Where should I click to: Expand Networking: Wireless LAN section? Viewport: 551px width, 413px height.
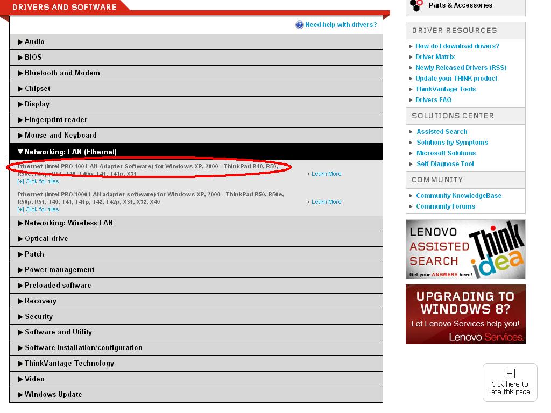coord(196,223)
